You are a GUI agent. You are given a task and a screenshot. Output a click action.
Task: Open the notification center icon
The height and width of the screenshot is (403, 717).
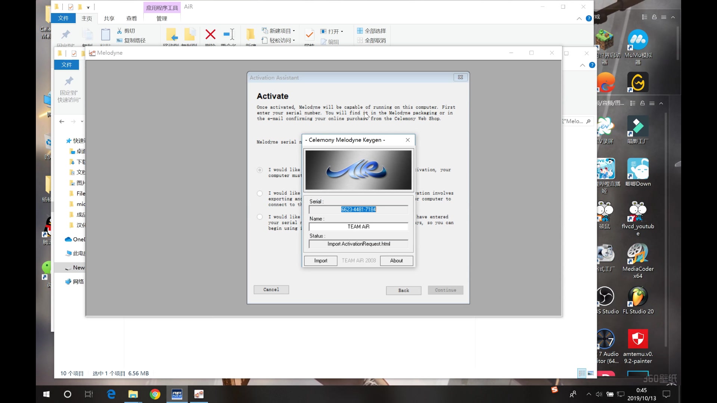pyautogui.click(x=667, y=394)
